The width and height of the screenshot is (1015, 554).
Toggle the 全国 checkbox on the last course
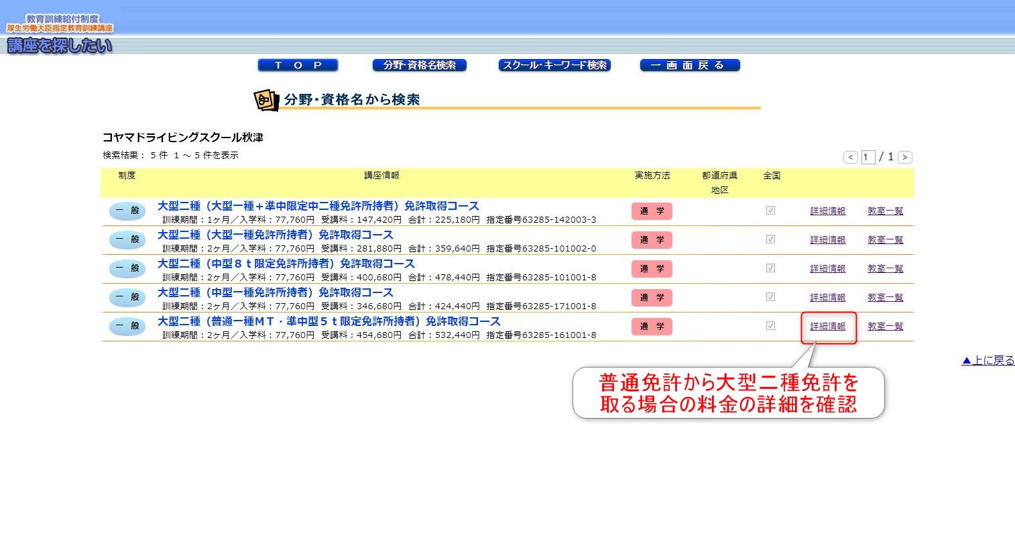(770, 326)
